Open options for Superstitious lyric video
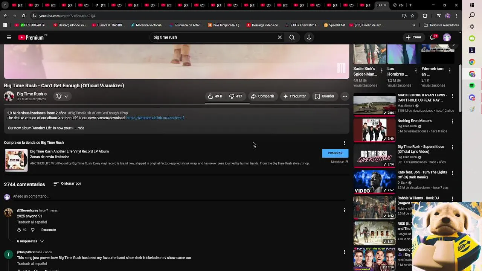The width and height of the screenshot is (482, 271). click(x=452, y=147)
